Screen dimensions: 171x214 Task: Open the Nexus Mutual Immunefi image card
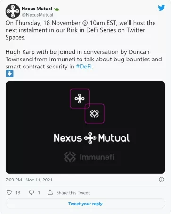(x=85, y=128)
